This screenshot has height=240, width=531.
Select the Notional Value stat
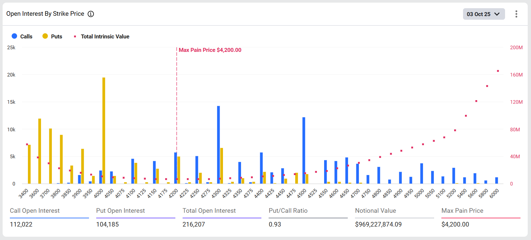coord(375,211)
